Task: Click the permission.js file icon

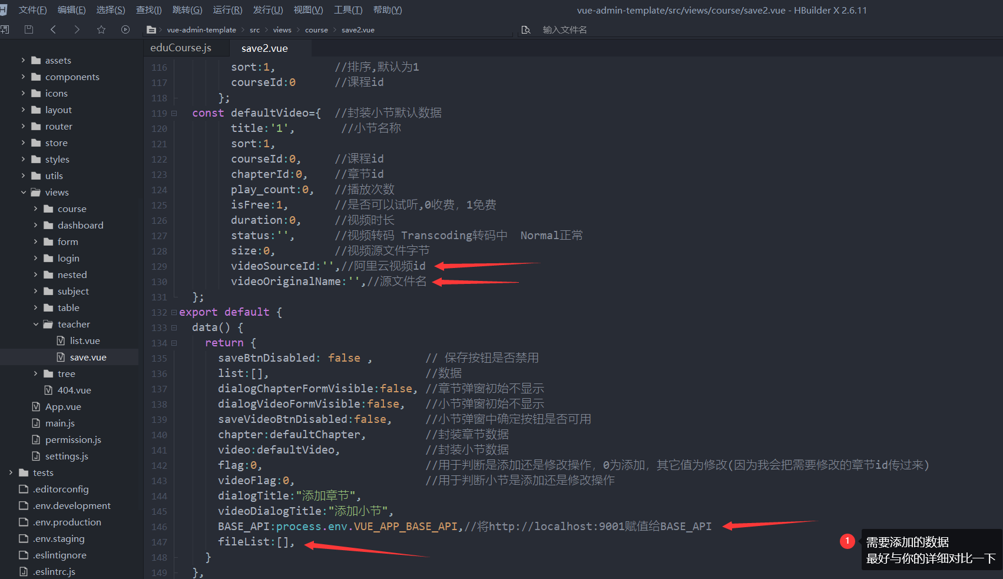Action: [x=36, y=439]
